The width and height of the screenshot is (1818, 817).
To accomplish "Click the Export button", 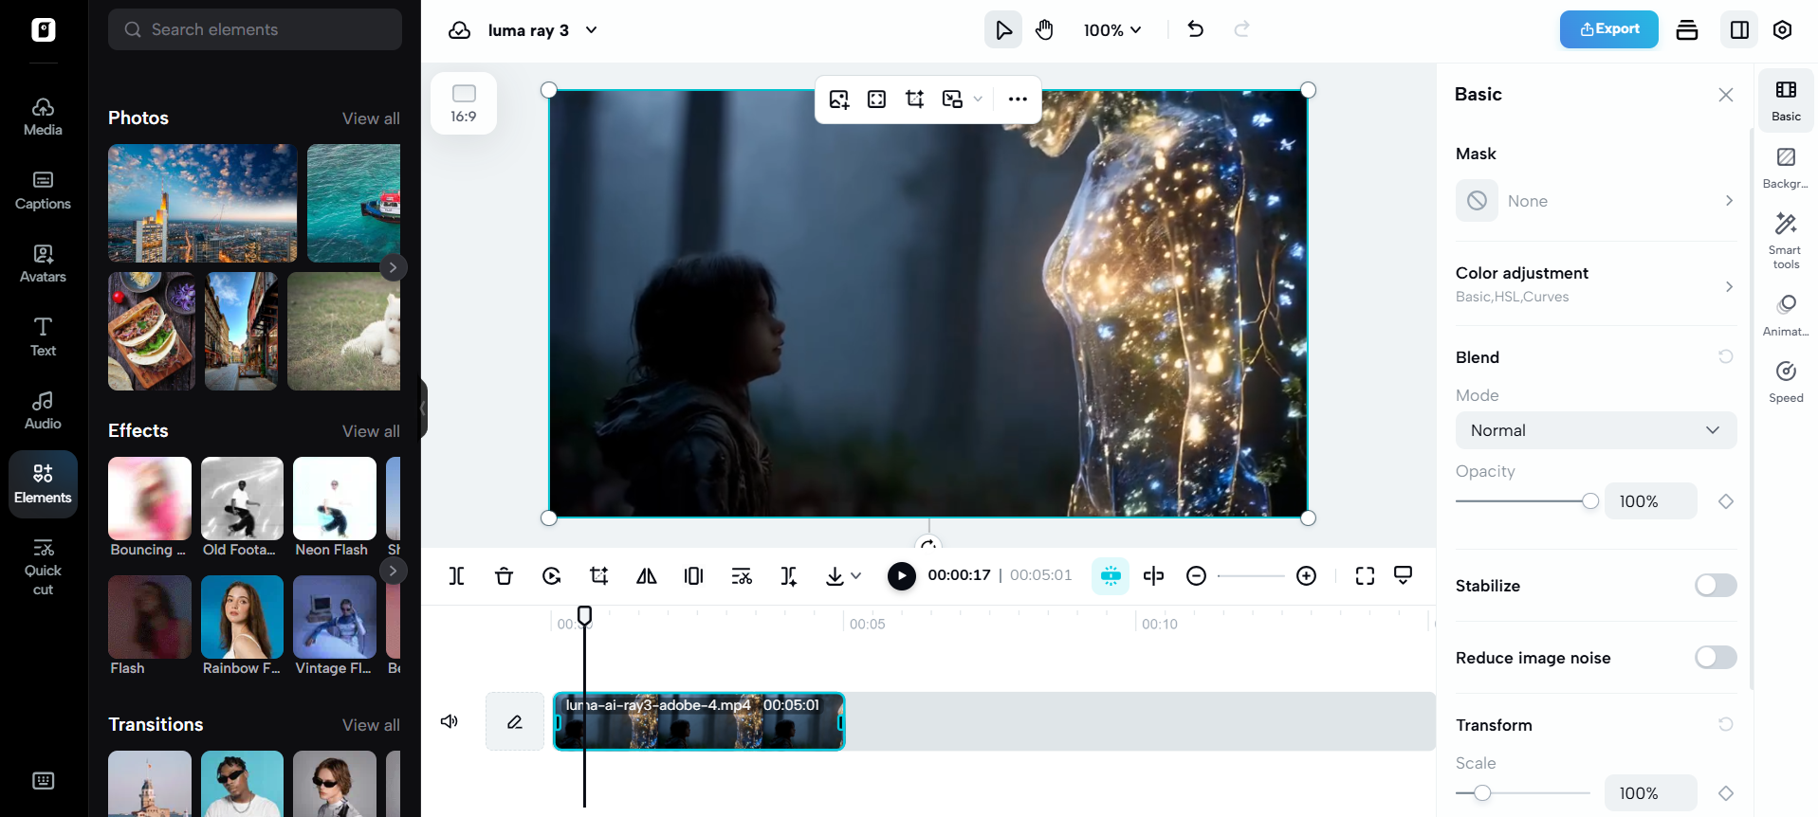I will [1608, 29].
